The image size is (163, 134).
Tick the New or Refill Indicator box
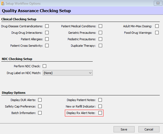coord(100,106)
